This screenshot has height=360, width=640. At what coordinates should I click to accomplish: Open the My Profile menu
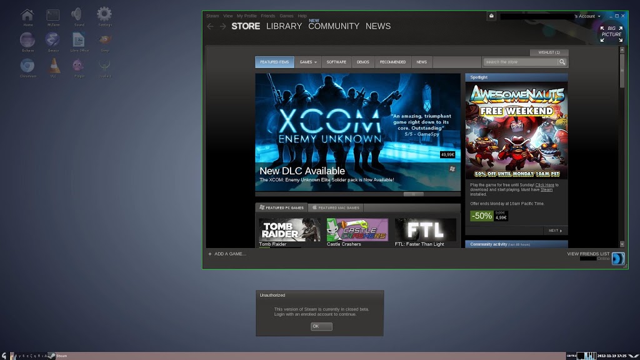[x=246, y=16]
